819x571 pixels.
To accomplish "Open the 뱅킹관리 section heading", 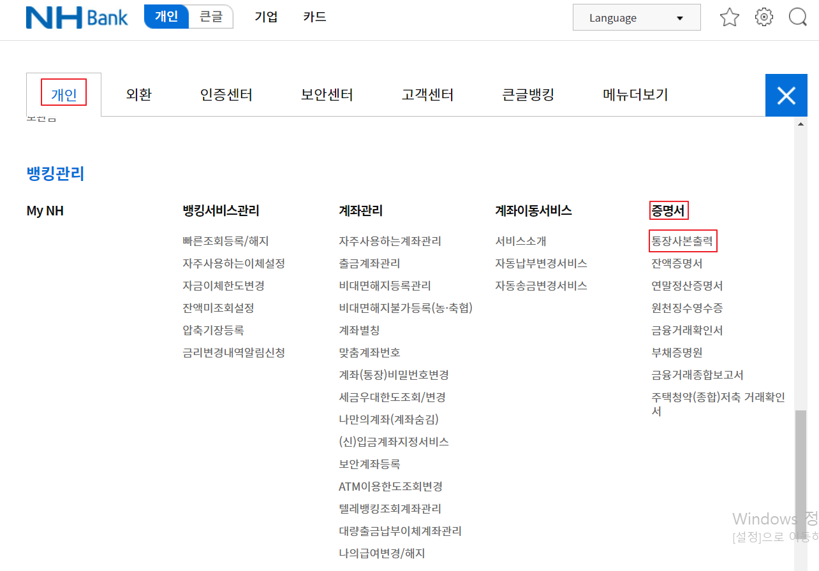I will pyautogui.click(x=55, y=173).
